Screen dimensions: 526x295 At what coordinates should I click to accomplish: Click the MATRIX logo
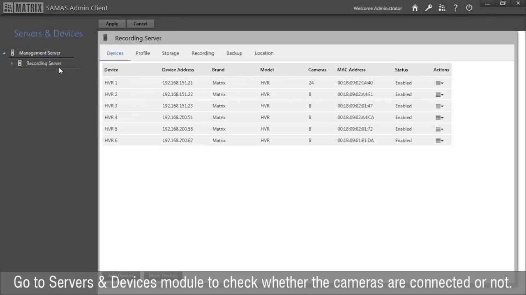pos(23,8)
